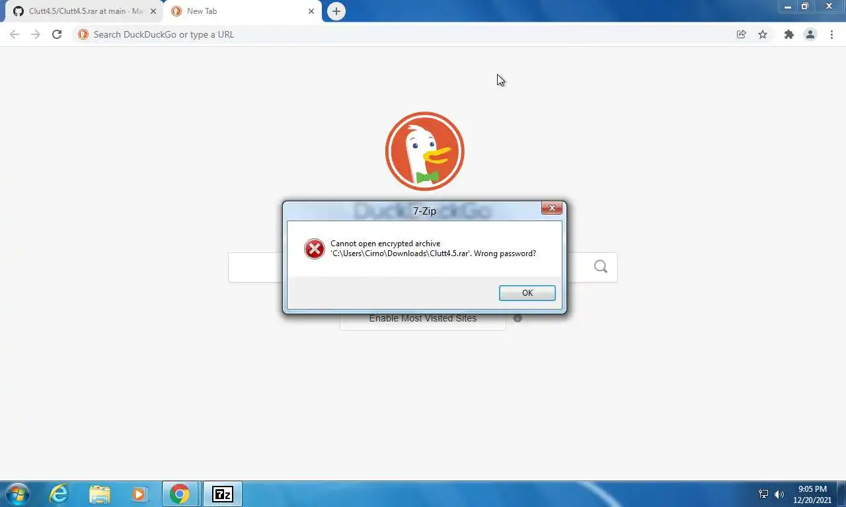This screenshot has height=507, width=846.
Task: Click the network tray icon
Action: coord(763,494)
